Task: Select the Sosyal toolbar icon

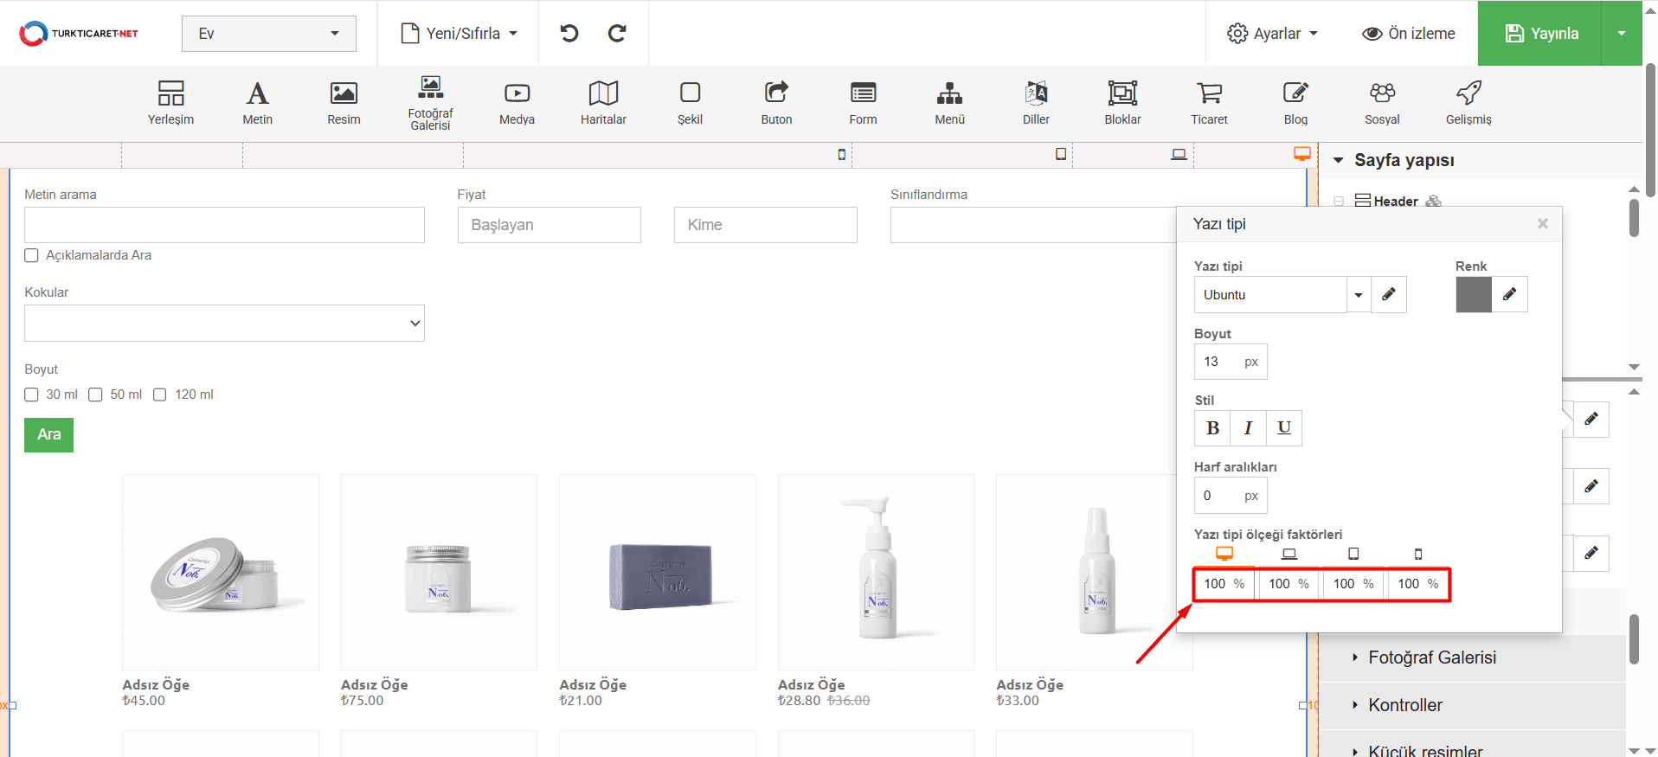Action: 1382,102
